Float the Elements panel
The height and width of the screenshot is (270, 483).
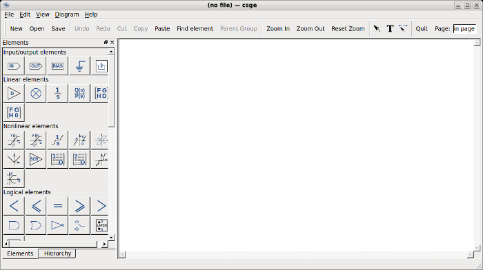106,43
